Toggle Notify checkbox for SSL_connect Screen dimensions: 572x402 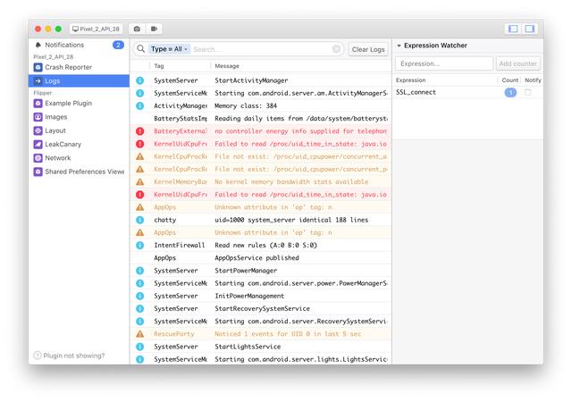(528, 92)
